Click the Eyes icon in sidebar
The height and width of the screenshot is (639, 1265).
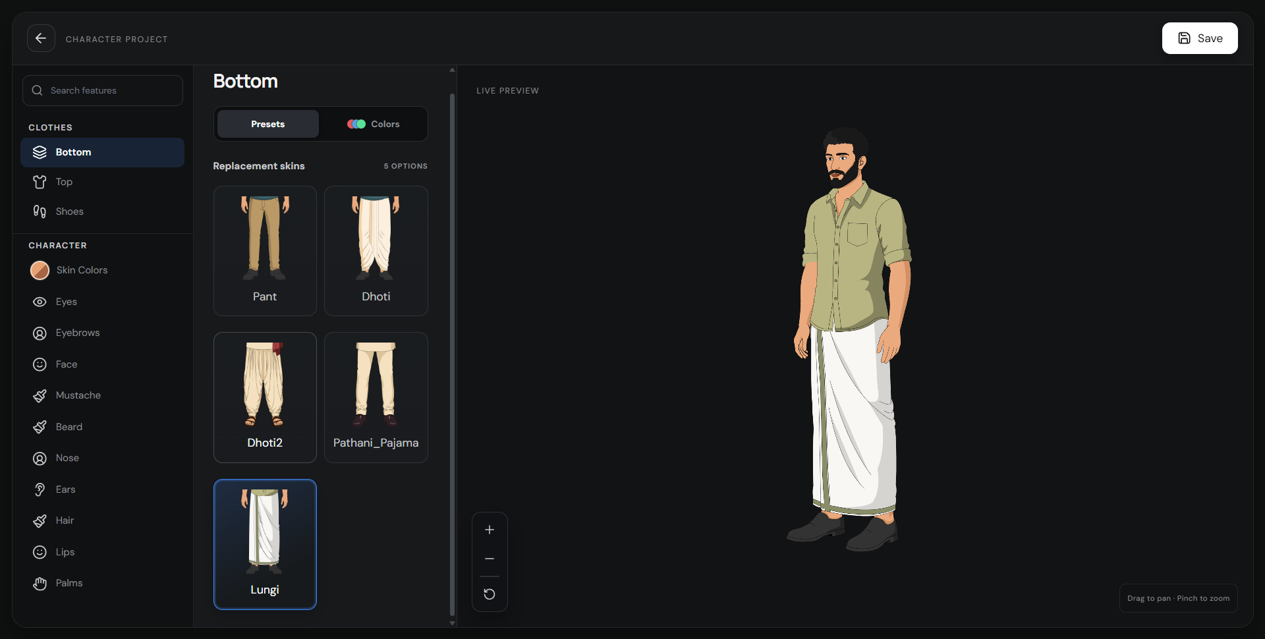(x=40, y=302)
